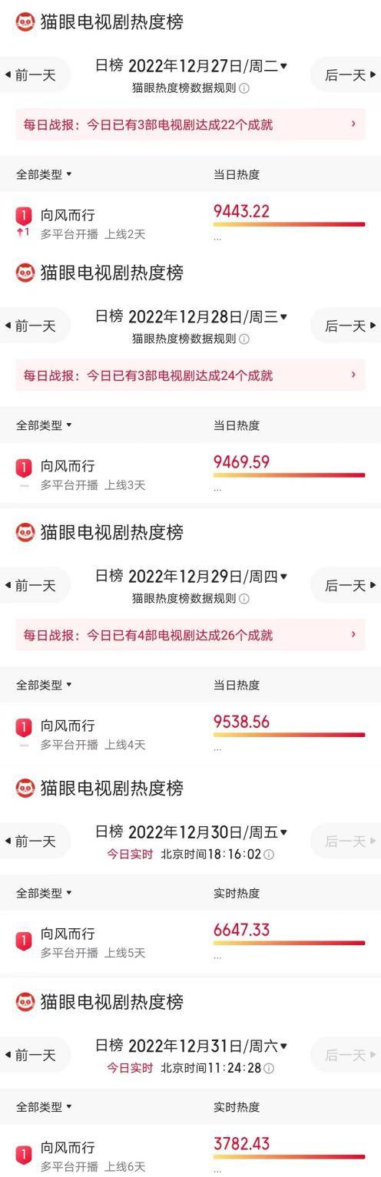
Task: Open the 猫眼热度榜数据规则 link in the Dec 29 panel
Action: pos(184,598)
